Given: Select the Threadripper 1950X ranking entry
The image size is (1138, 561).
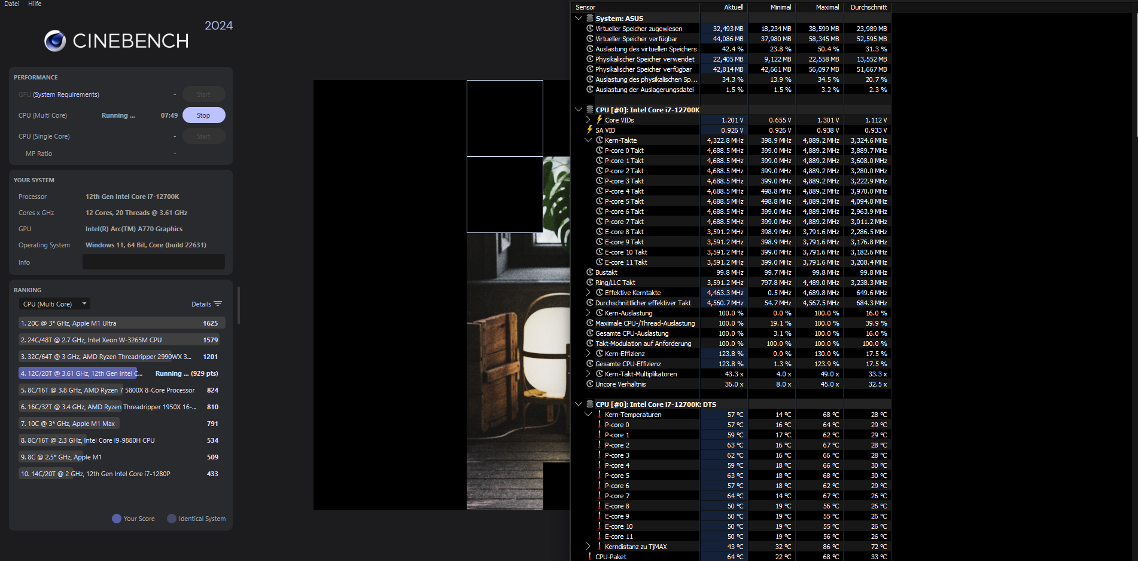Looking at the screenshot, I should tap(121, 407).
